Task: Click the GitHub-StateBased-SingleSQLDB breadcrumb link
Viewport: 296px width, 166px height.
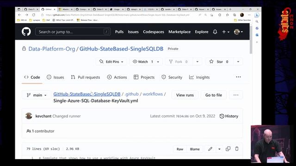Action: click(x=87, y=94)
